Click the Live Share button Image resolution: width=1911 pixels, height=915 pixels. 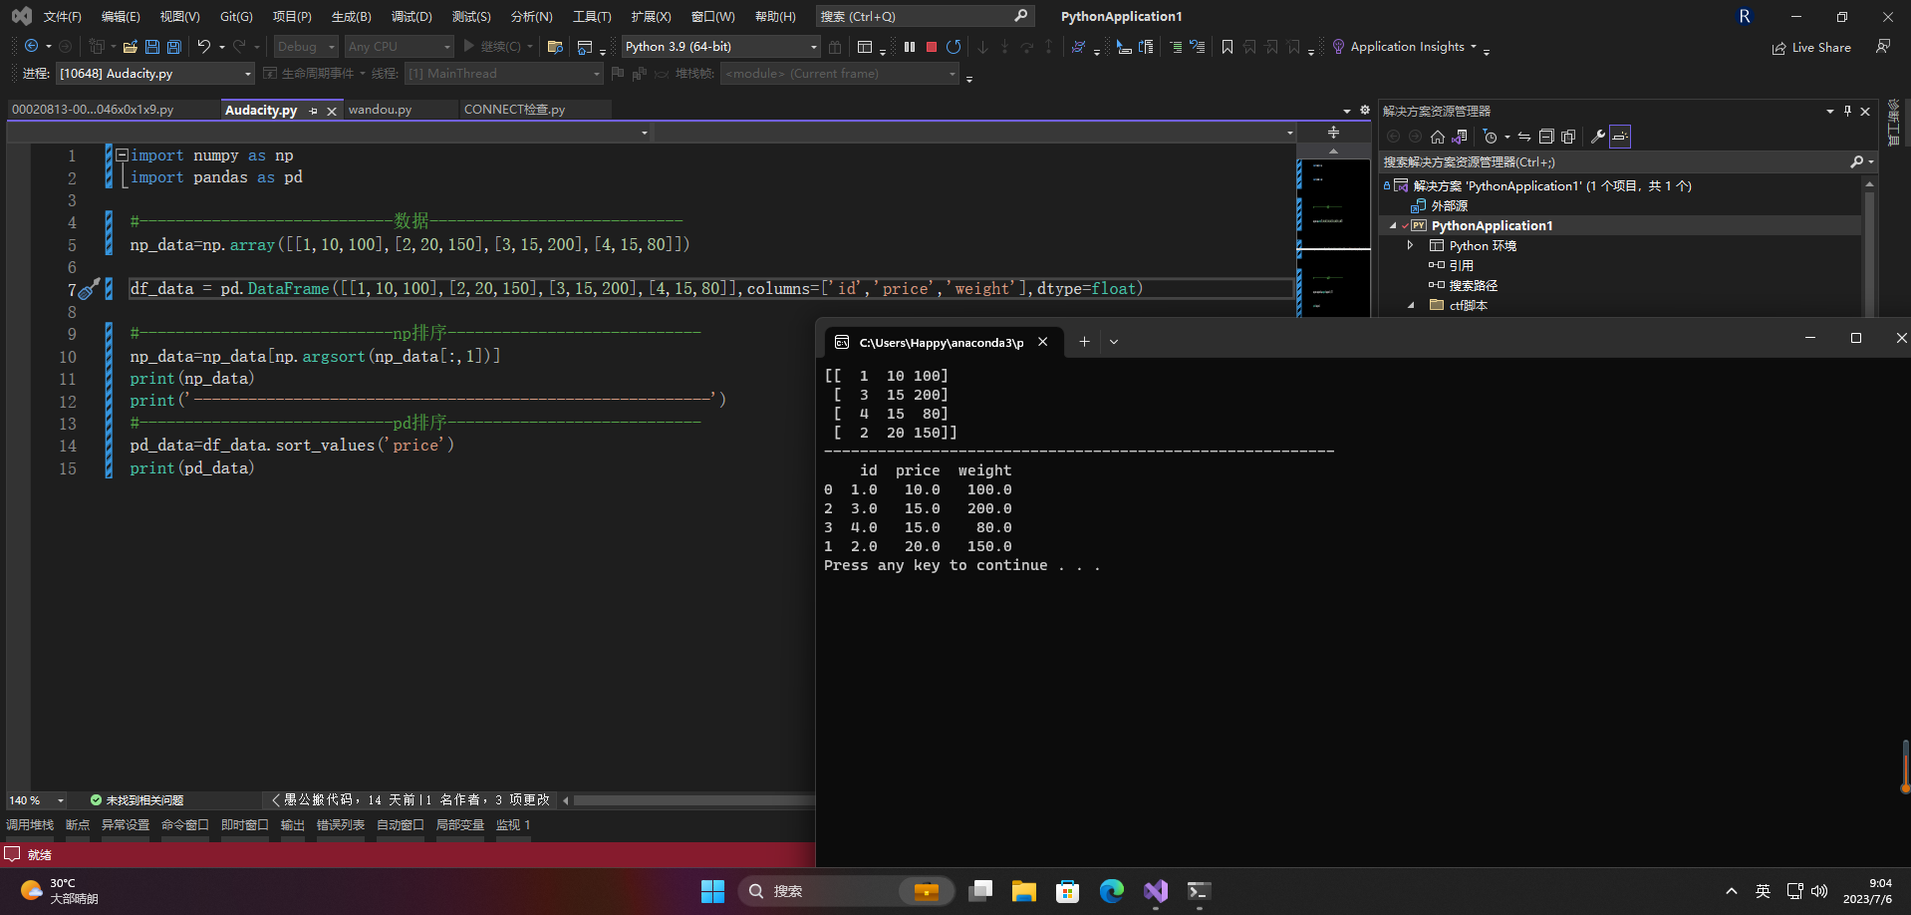point(1811,47)
